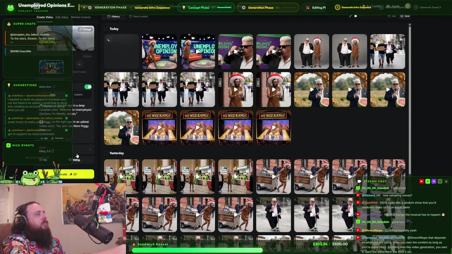Image resolution: width=452 pixels, height=254 pixels.
Task: Click the expand arrows icon near size slider
Action: [350, 16]
